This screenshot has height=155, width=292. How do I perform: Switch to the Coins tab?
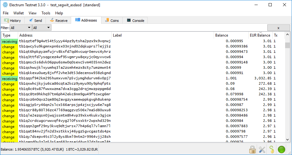tap(112, 20)
